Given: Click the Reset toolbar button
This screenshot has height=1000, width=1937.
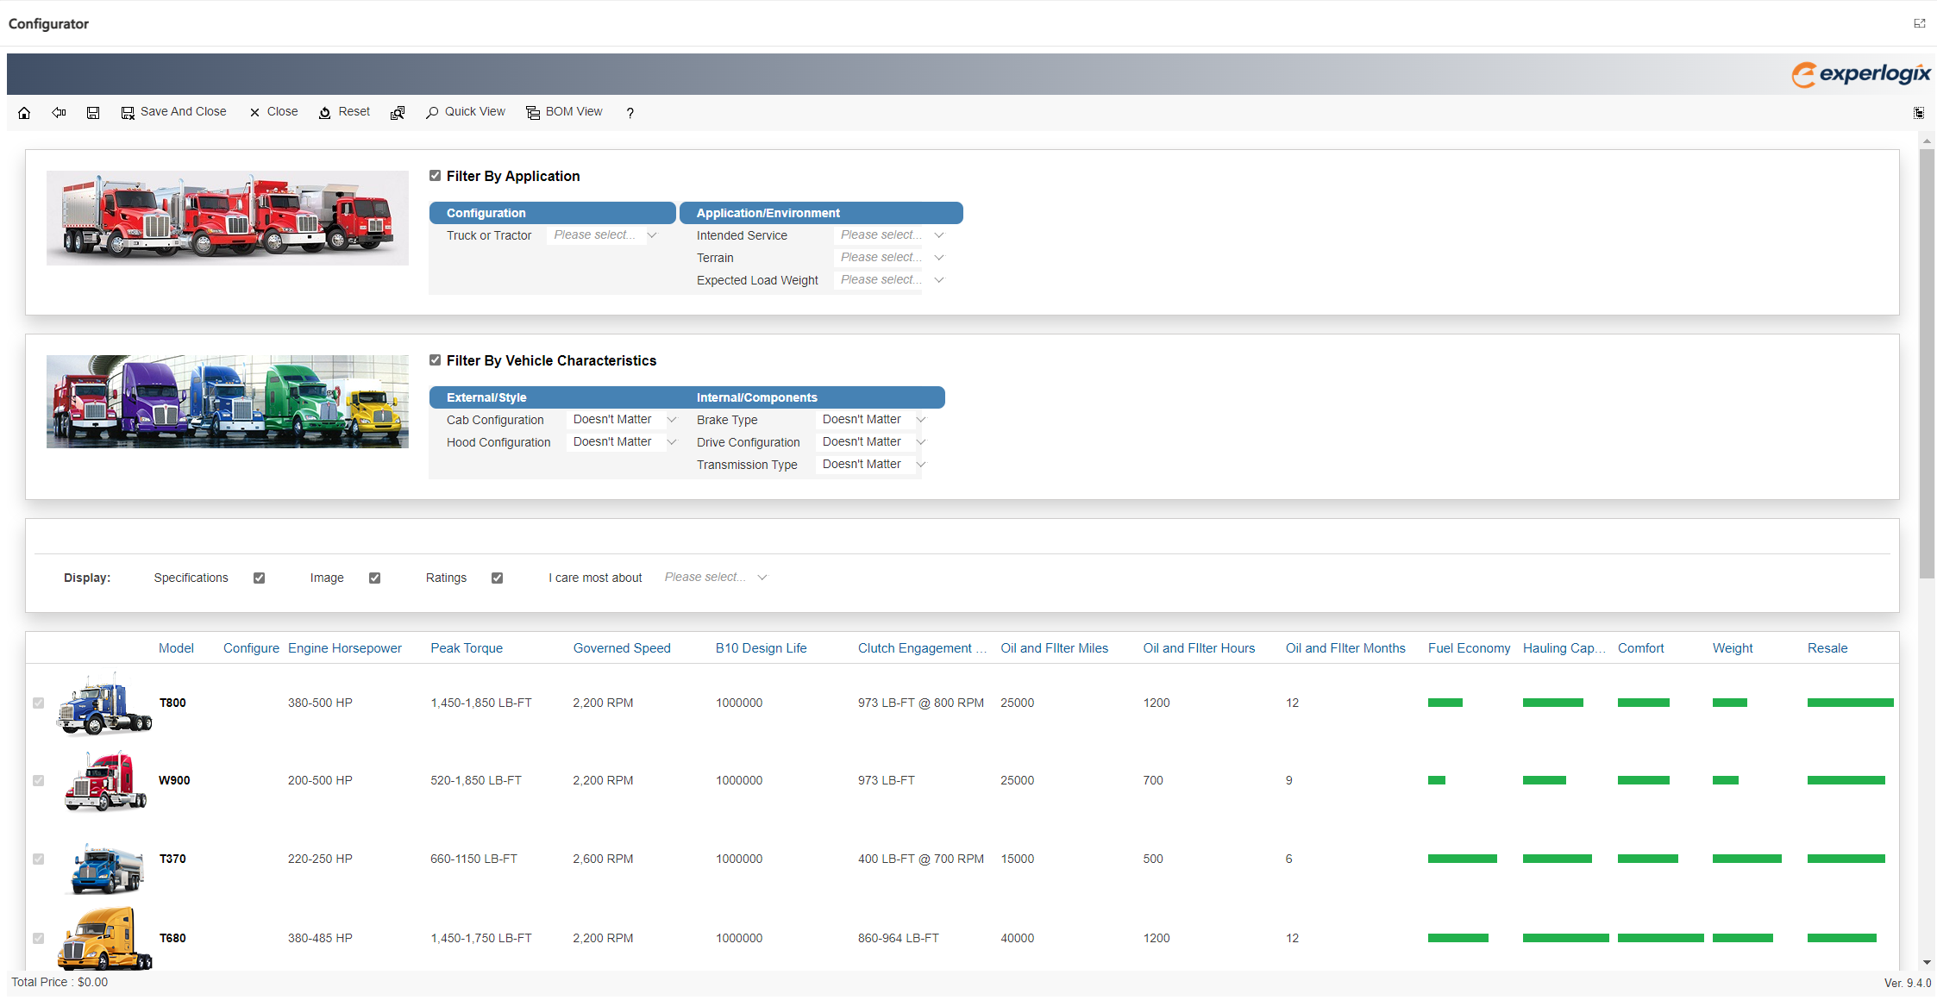Looking at the screenshot, I should coord(344,112).
